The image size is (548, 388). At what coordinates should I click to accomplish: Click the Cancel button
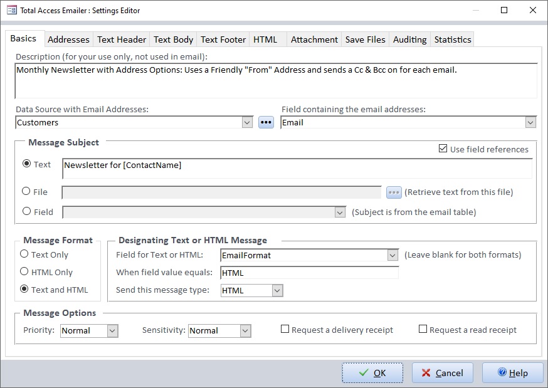point(443,373)
